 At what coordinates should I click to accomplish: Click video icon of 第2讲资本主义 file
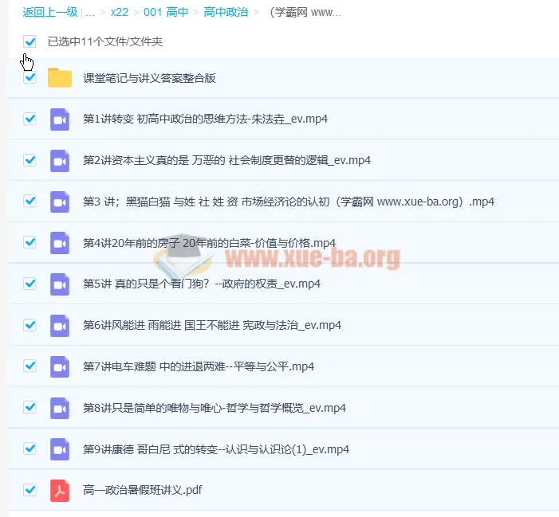[x=60, y=161]
